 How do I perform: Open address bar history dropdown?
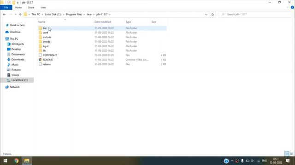pos(206,14)
